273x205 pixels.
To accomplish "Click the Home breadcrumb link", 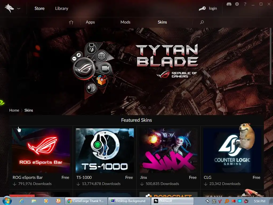I will [14, 110].
